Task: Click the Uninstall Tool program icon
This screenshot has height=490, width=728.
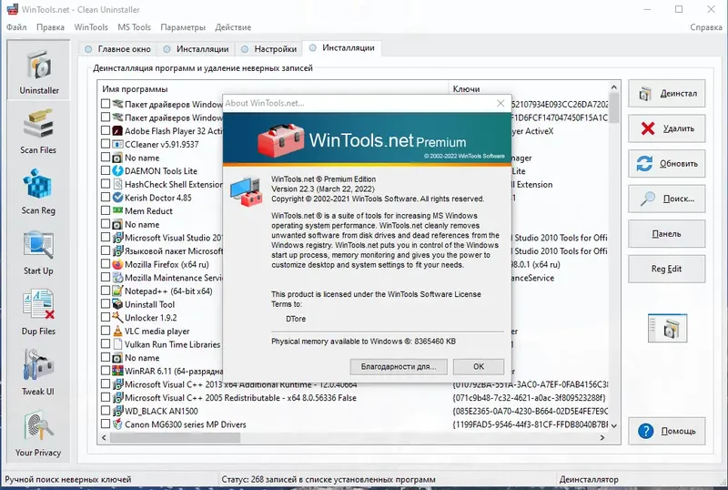Action: tap(117, 304)
